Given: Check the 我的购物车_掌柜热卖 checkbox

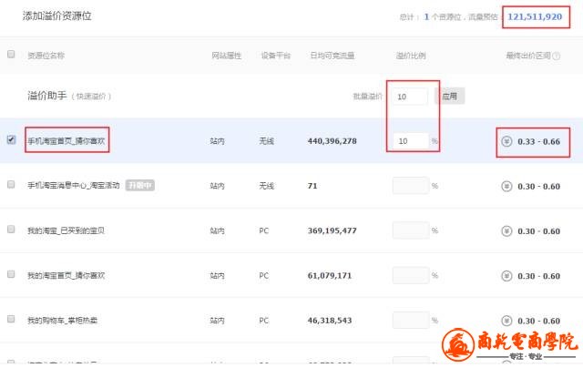Looking at the screenshot, I should click(x=11, y=319).
